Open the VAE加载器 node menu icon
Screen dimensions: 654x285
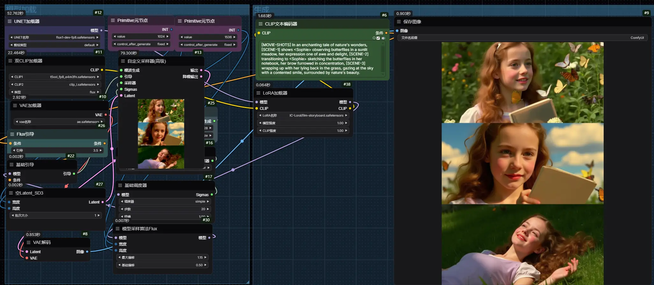[x=15, y=105]
